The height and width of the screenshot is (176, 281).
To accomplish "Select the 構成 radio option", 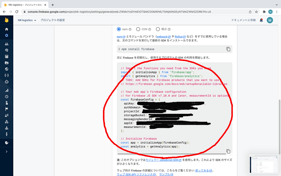I will [158, 29].
